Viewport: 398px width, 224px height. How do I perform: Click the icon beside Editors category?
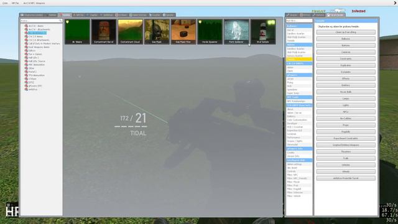click(x=26, y=50)
